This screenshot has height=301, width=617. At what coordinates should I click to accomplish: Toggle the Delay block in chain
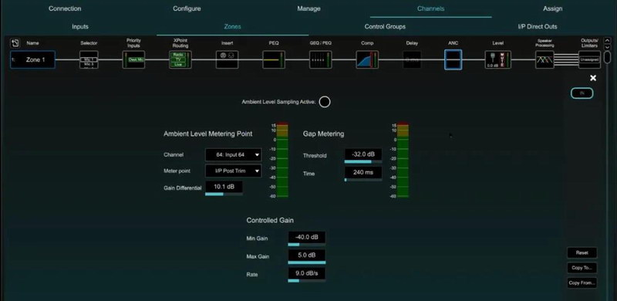click(412, 59)
